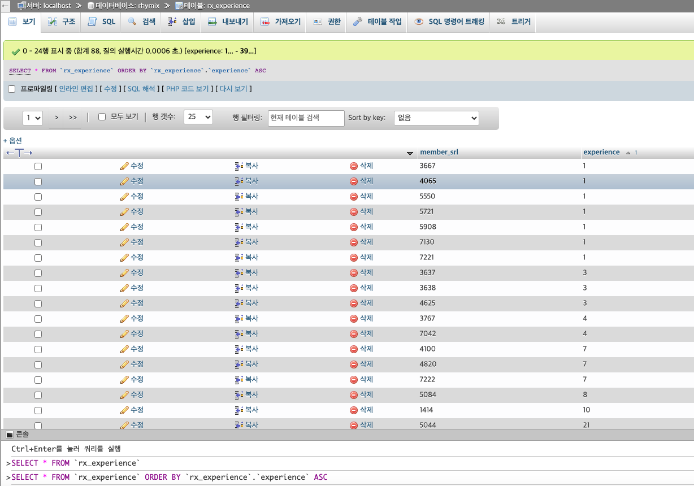
Task: Open the 검색 tab
Action: pos(142,21)
